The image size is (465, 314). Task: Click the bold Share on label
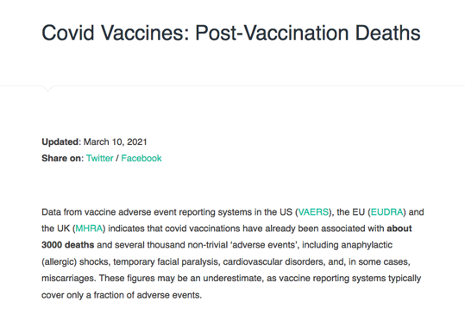tap(61, 159)
